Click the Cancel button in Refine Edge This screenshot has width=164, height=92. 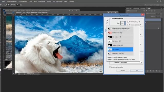pyautogui.click(x=123, y=71)
